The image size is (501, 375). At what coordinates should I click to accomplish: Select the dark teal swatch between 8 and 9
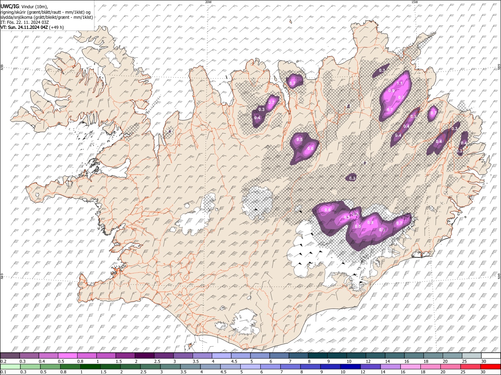point(317,355)
